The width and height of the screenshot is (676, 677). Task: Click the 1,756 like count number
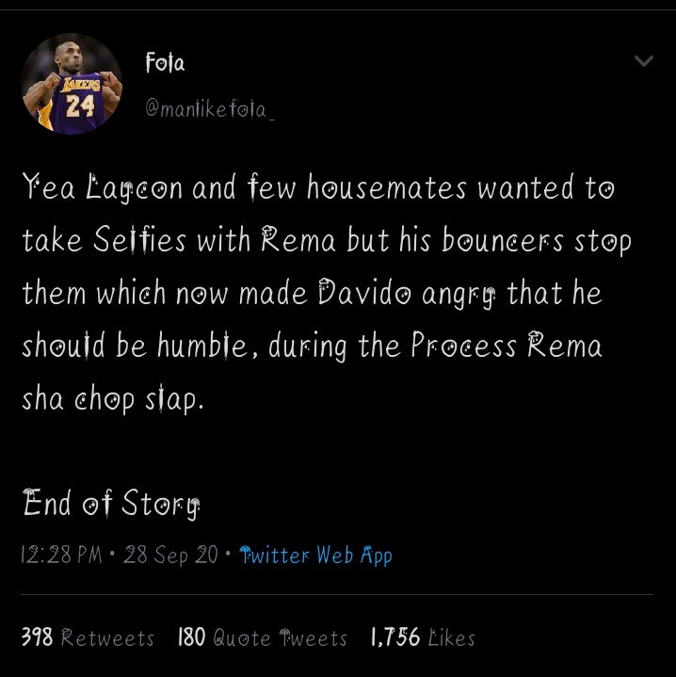tap(394, 637)
